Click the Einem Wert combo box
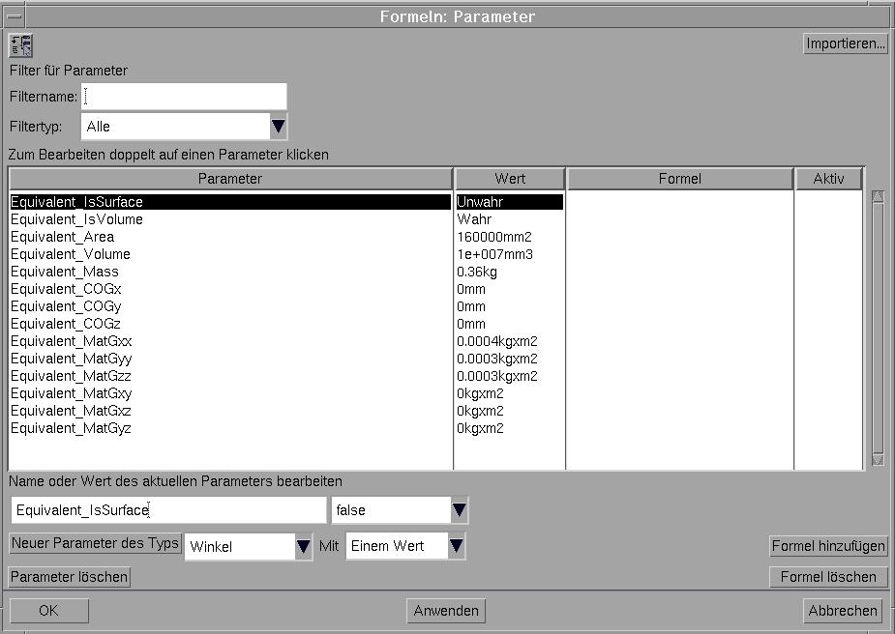The image size is (895, 634). point(398,546)
